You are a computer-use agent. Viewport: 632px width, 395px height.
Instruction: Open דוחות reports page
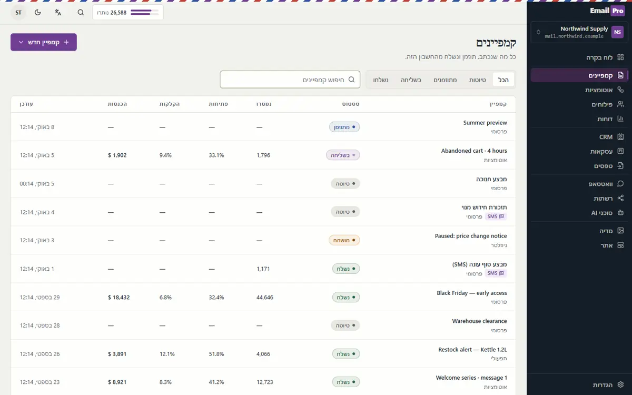[x=579, y=119]
